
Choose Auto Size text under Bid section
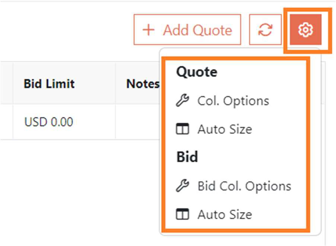point(225,214)
